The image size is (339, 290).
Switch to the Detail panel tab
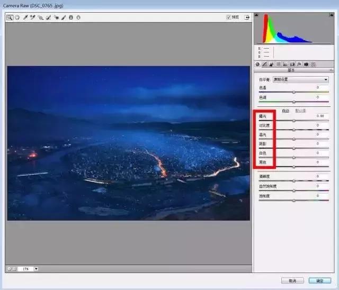[271, 64]
